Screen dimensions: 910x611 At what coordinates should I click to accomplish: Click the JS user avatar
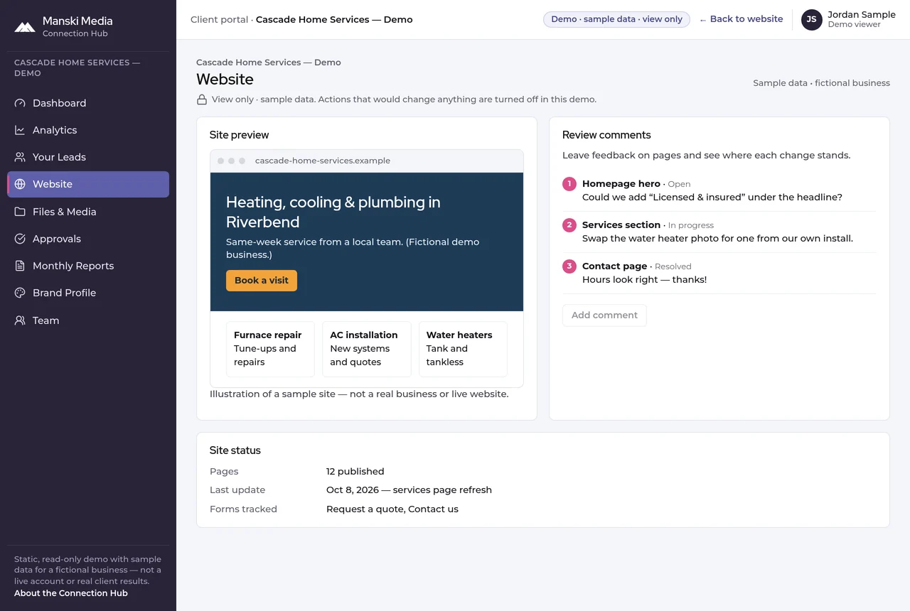coord(812,20)
